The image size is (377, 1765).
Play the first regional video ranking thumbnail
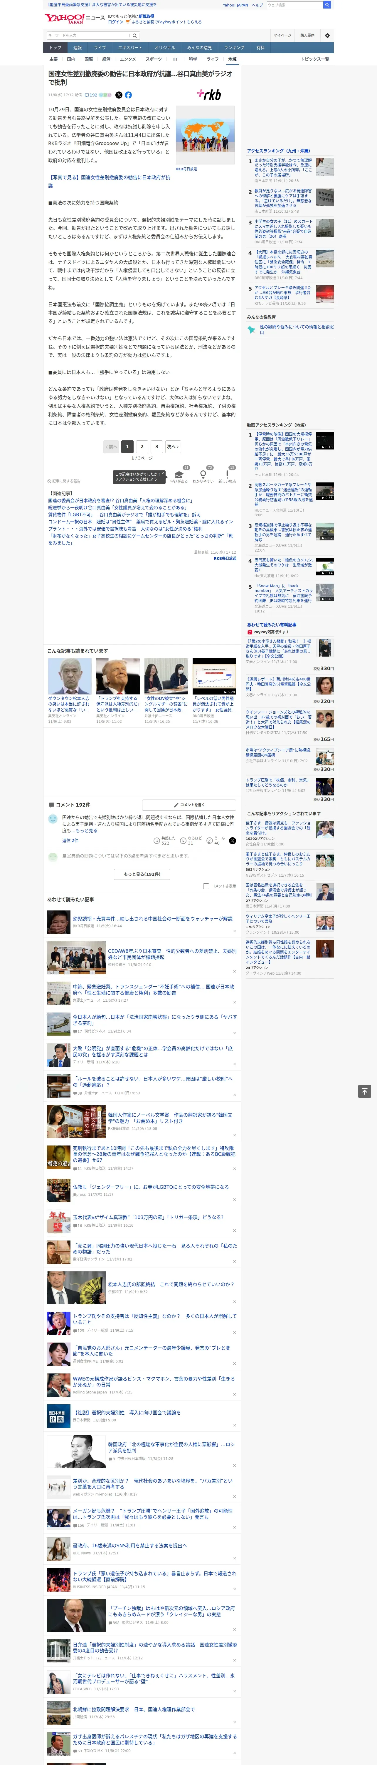coord(325,441)
